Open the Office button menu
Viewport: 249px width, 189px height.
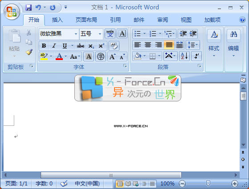point(12,12)
